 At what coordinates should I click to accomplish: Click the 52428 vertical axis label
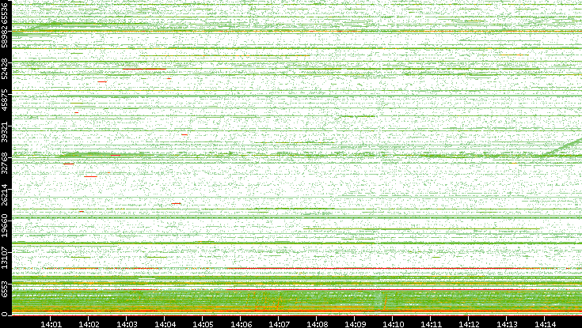[4, 70]
